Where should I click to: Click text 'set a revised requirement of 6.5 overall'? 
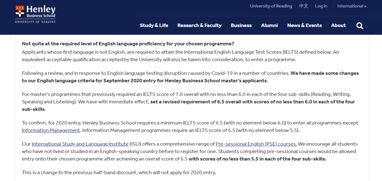pos(187,102)
